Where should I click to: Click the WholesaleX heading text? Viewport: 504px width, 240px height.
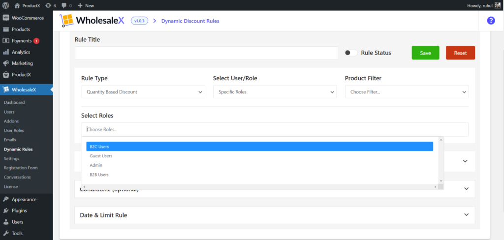(100, 21)
